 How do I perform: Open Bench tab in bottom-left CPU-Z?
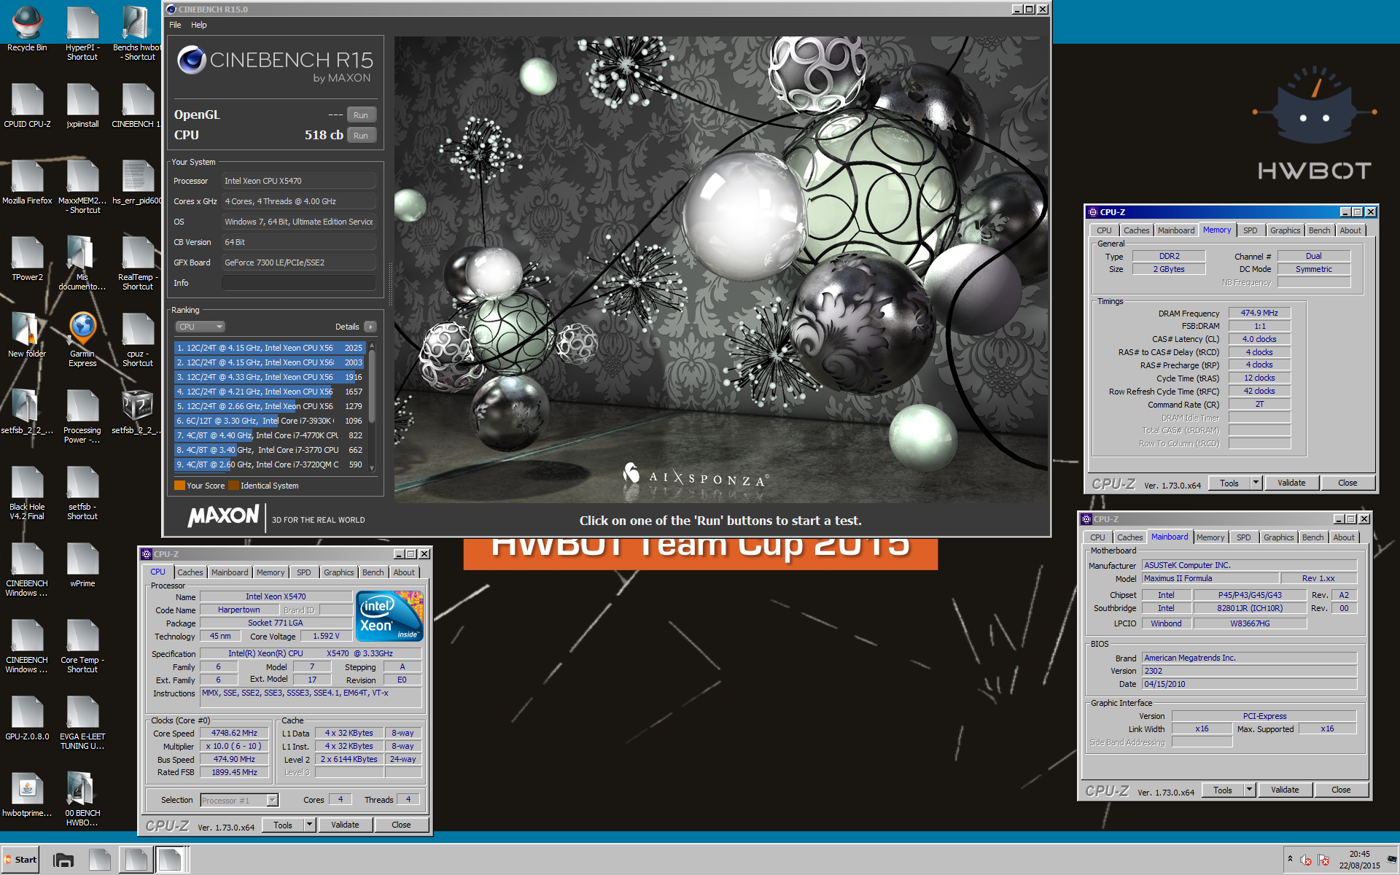373,572
